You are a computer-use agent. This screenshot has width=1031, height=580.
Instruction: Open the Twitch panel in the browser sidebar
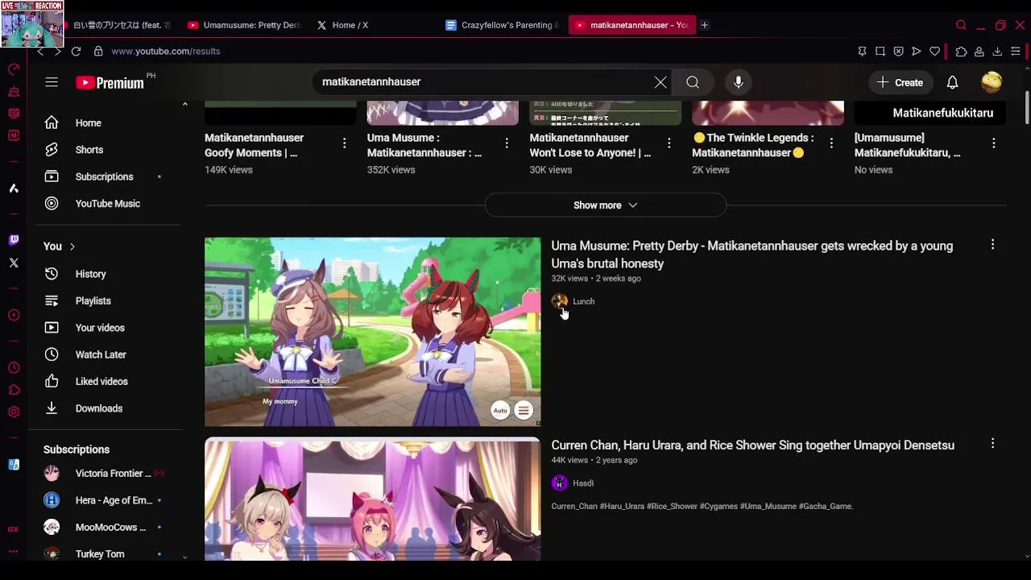tap(14, 240)
